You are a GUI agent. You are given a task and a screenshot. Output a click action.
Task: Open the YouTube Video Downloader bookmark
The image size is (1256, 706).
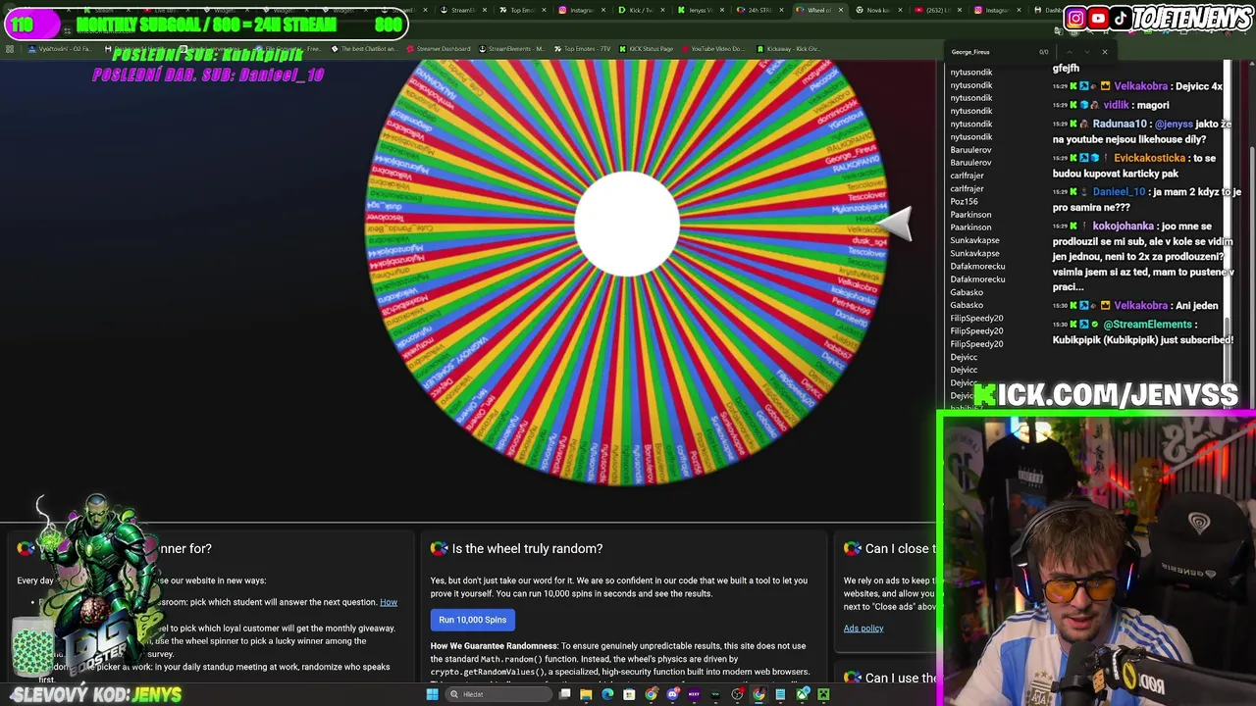click(x=712, y=49)
